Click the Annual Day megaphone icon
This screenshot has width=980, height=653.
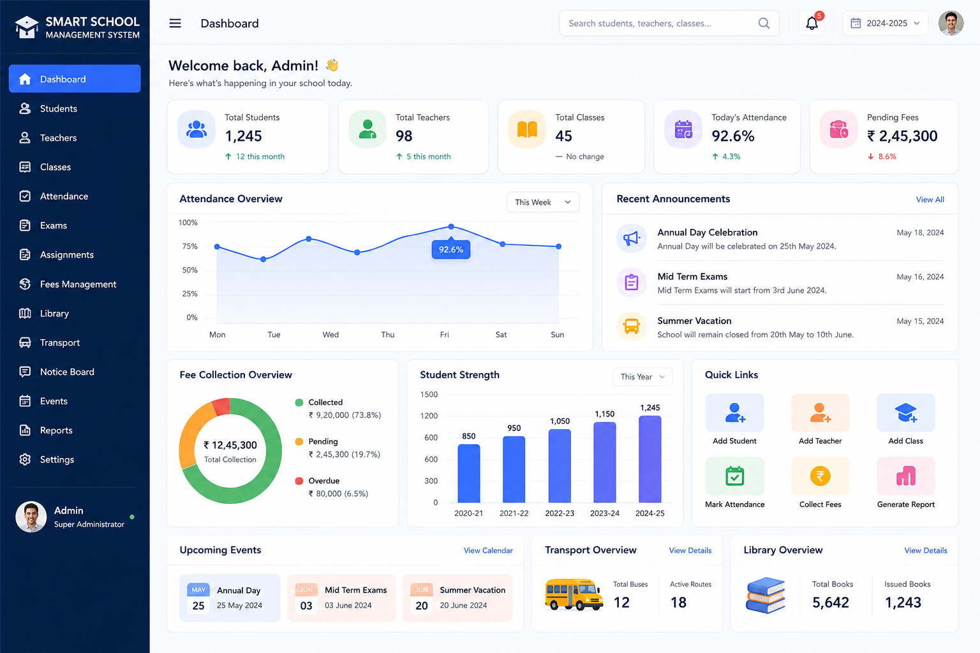tap(632, 238)
